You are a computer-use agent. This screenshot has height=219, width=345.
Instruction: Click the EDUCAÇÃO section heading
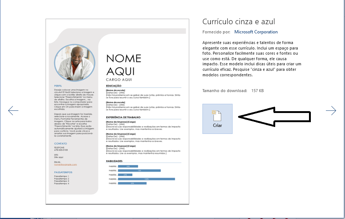coord(113,86)
